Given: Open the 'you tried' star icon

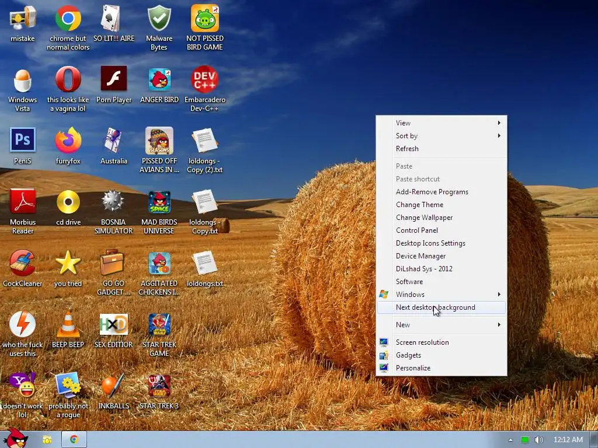Looking at the screenshot, I should (x=68, y=263).
